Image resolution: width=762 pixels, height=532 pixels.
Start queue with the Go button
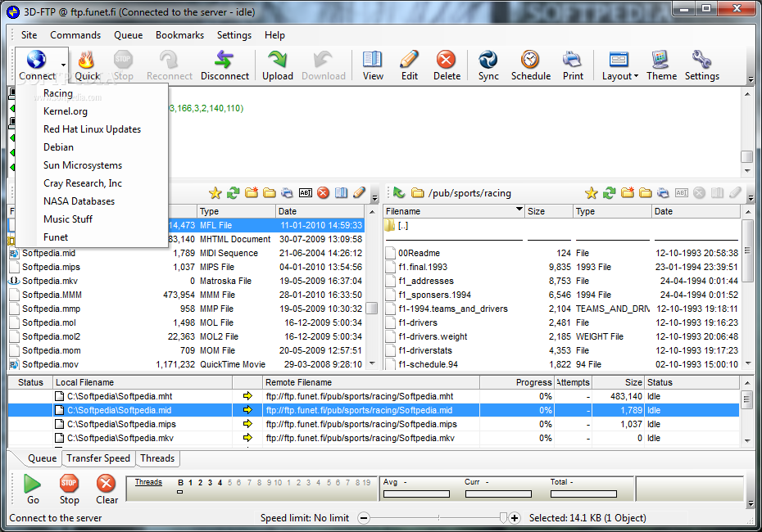(x=33, y=490)
